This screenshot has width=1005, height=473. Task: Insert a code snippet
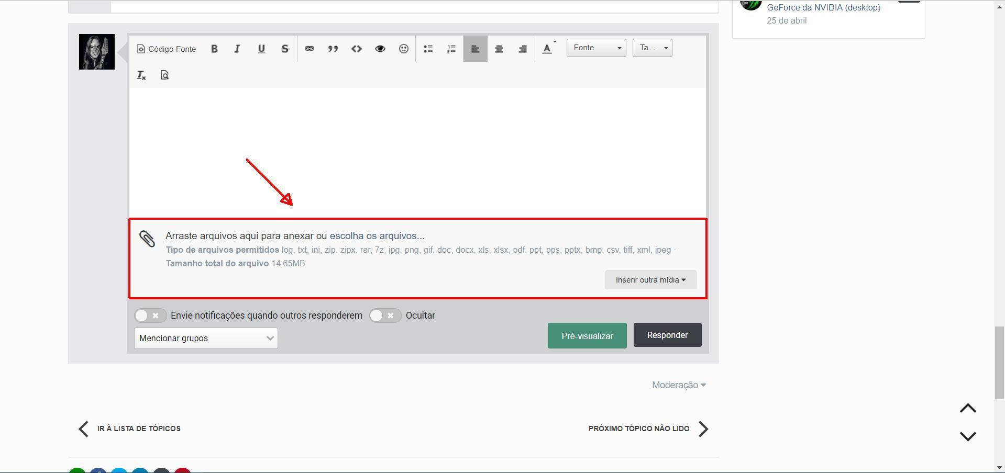(x=357, y=49)
